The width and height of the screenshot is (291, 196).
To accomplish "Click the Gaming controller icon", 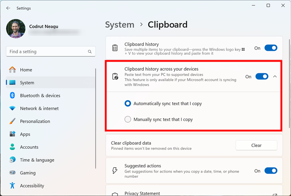I will [x=13, y=173].
